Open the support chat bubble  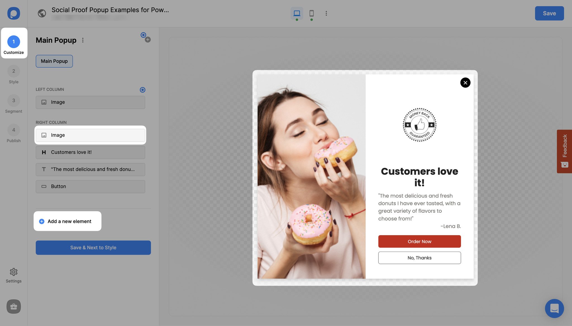tap(554, 308)
